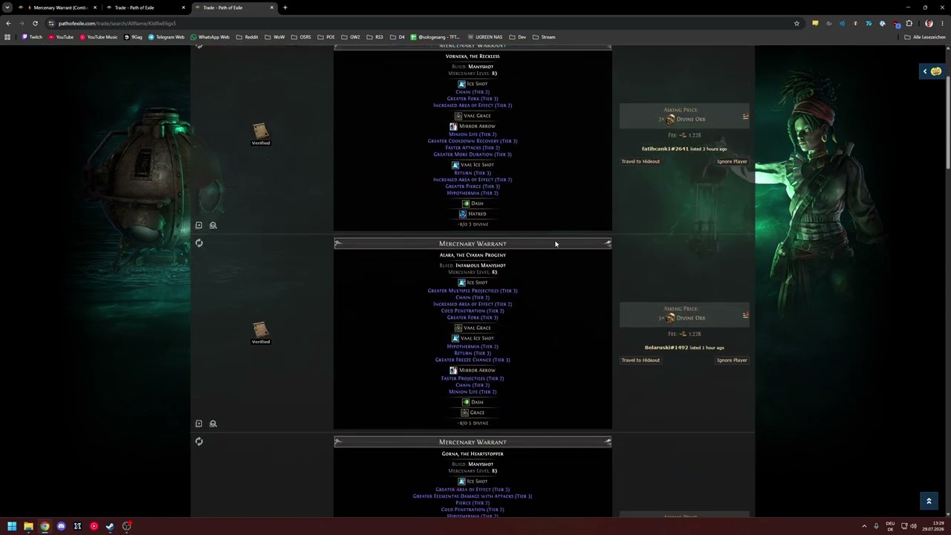This screenshot has width=951, height=535.
Task: Jump to top with double-arrow button
Action: (x=929, y=501)
